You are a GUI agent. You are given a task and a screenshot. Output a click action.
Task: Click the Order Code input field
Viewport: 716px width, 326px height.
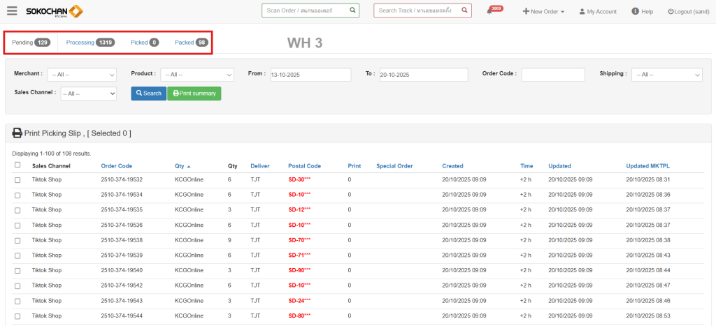(552, 75)
